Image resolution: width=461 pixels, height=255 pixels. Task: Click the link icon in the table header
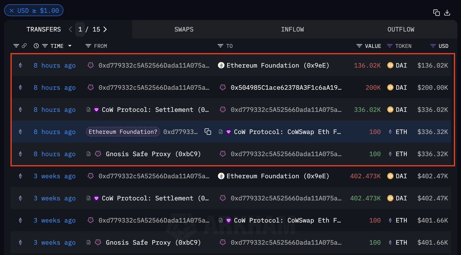click(24, 46)
